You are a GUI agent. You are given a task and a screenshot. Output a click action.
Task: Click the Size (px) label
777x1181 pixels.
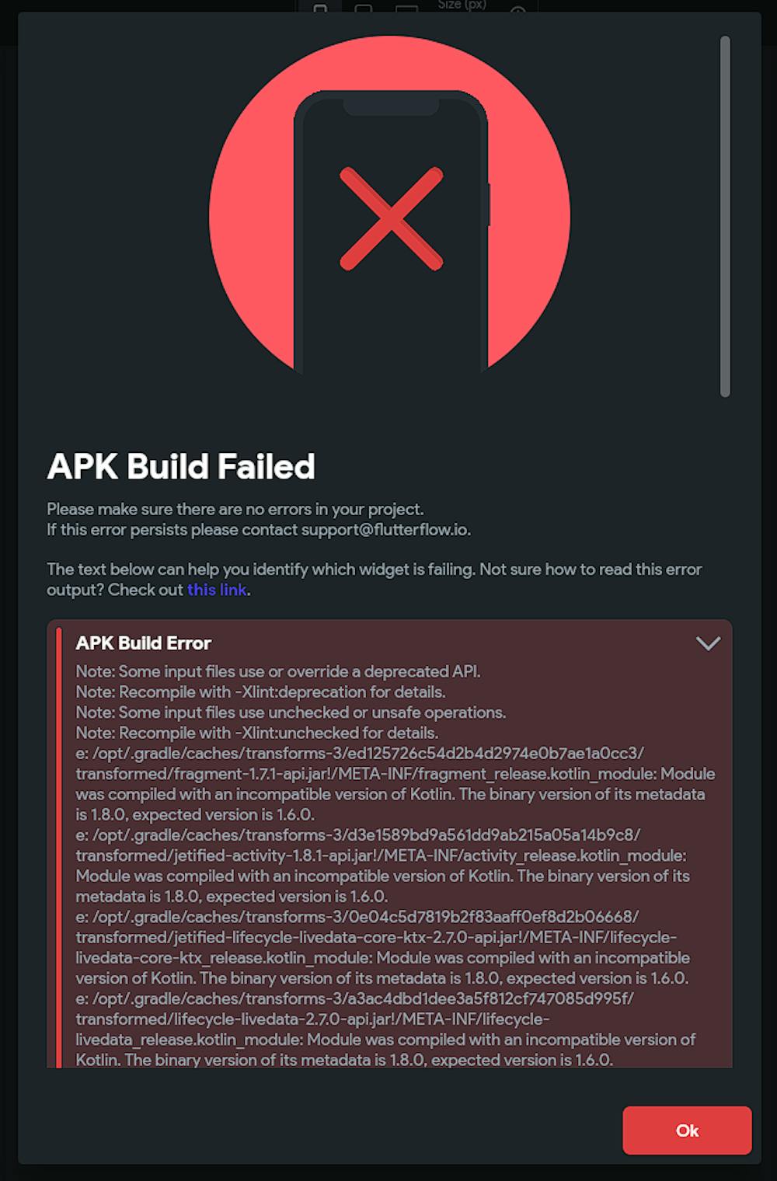pos(462,5)
